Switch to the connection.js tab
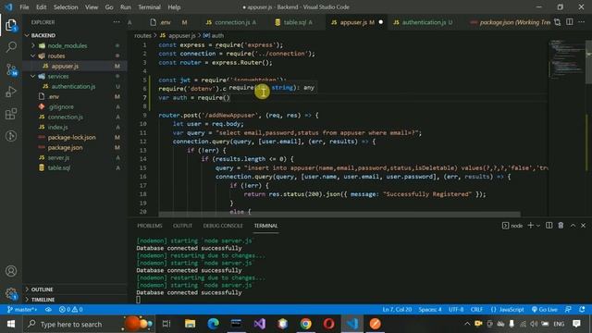This screenshot has height=333, width=592. coord(230,22)
